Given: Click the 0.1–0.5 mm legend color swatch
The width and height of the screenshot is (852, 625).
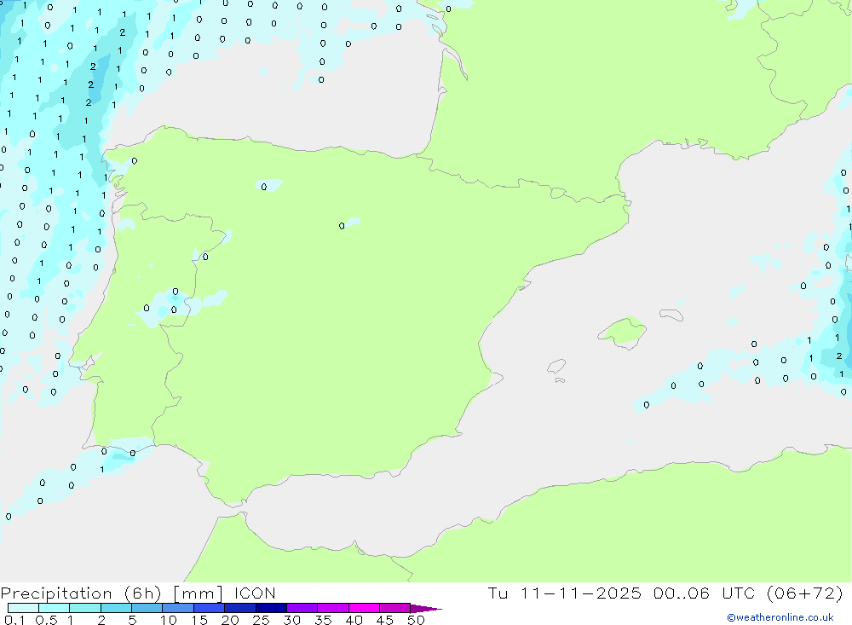Looking at the screenshot, I should click(x=23, y=608).
